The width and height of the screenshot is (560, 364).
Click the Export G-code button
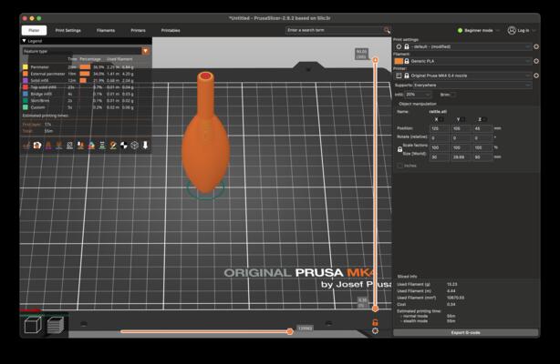coord(465,333)
